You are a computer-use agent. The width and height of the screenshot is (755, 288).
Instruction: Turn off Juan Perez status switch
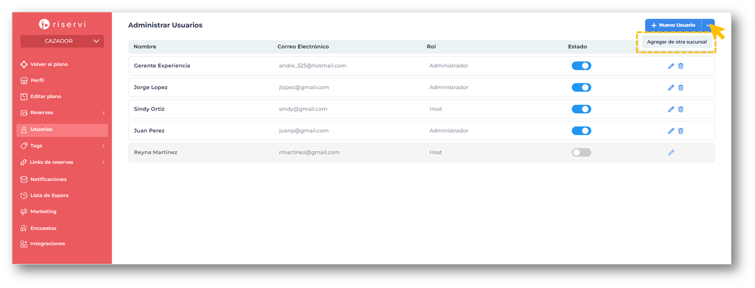click(581, 131)
